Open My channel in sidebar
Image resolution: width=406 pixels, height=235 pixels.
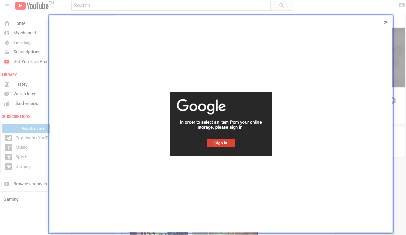(x=25, y=33)
